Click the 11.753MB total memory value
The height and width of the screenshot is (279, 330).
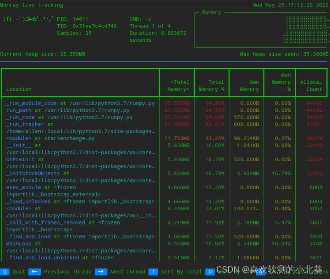pos(177,138)
